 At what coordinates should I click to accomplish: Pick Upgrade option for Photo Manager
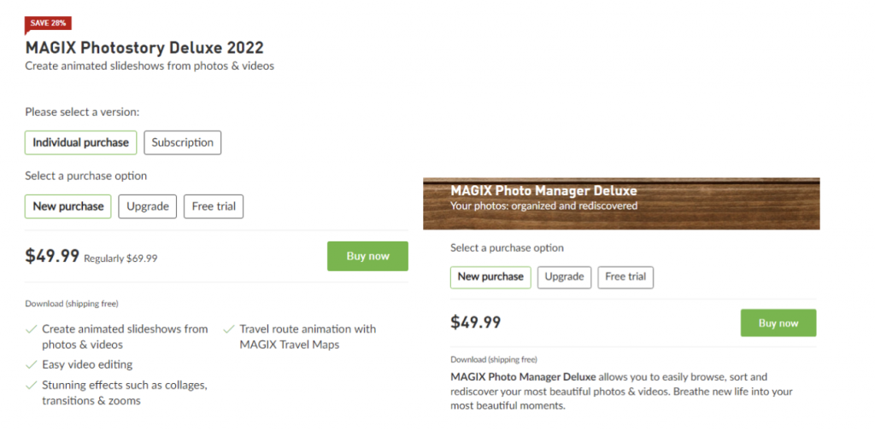coord(564,277)
